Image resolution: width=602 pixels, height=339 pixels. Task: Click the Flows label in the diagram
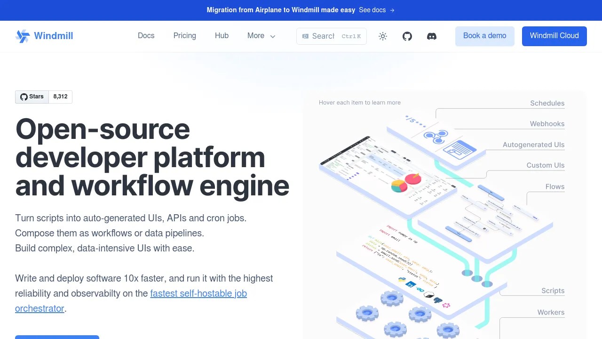(x=554, y=186)
